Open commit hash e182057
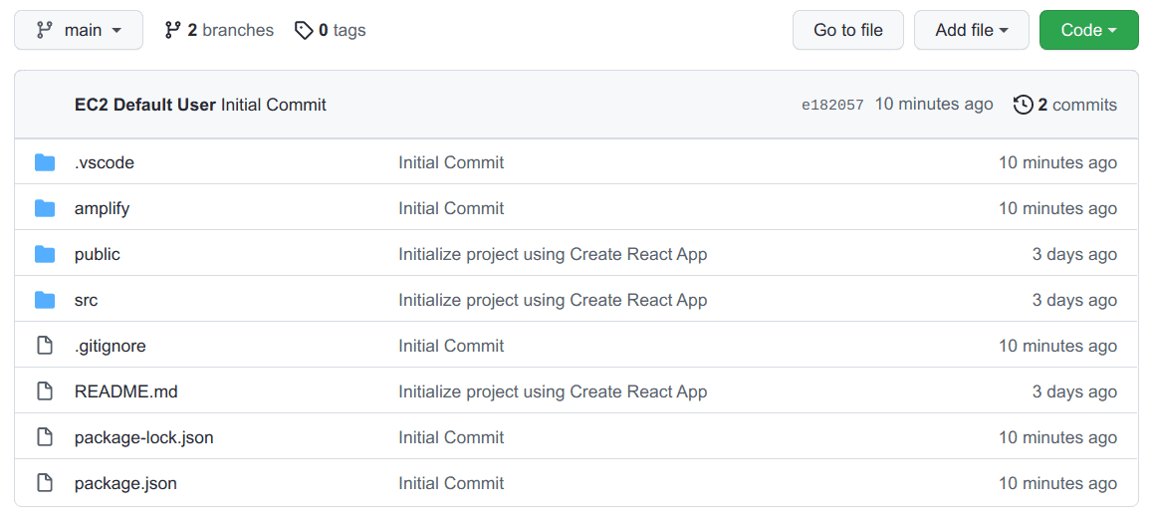Image resolution: width=1153 pixels, height=517 pixels. pyautogui.click(x=832, y=105)
